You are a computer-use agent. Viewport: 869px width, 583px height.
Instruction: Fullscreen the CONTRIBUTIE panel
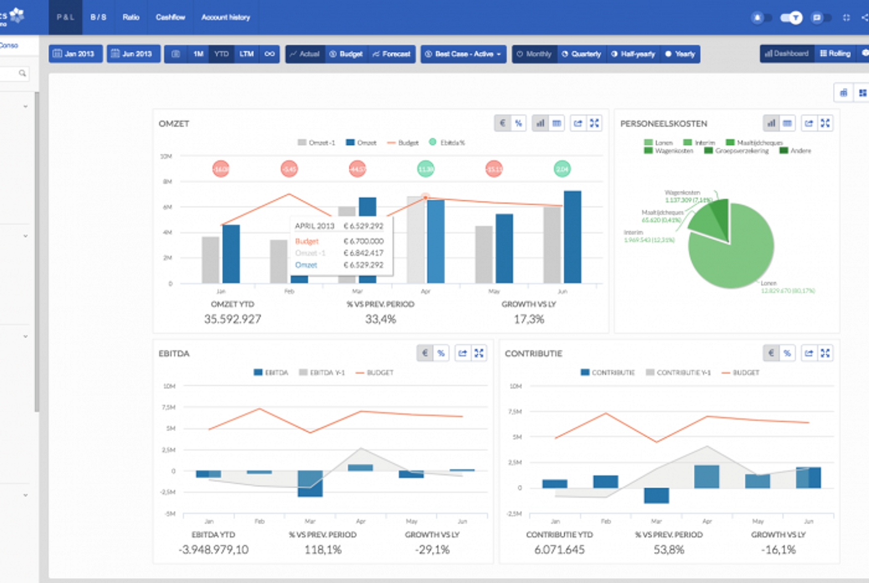pyautogui.click(x=825, y=353)
